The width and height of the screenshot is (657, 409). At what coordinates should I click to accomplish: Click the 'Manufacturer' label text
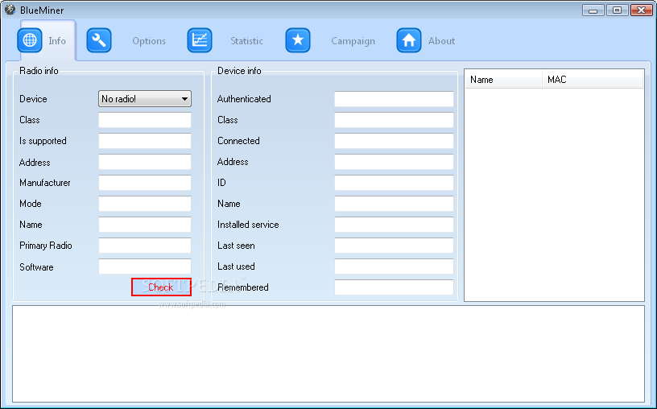pyautogui.click(x=45, y=183)
